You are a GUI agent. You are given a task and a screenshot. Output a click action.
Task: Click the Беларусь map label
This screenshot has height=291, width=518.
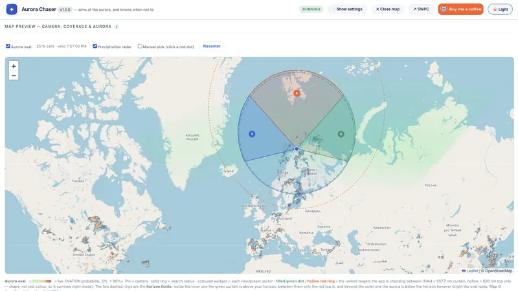(x=313, y=211)
